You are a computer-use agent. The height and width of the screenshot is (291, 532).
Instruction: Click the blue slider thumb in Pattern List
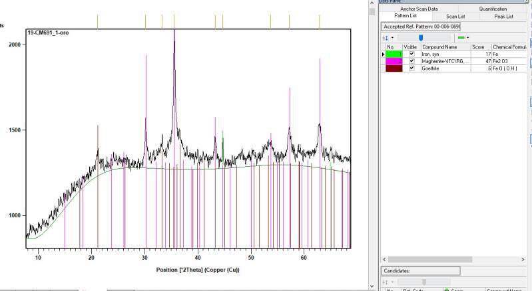[421, 38]
